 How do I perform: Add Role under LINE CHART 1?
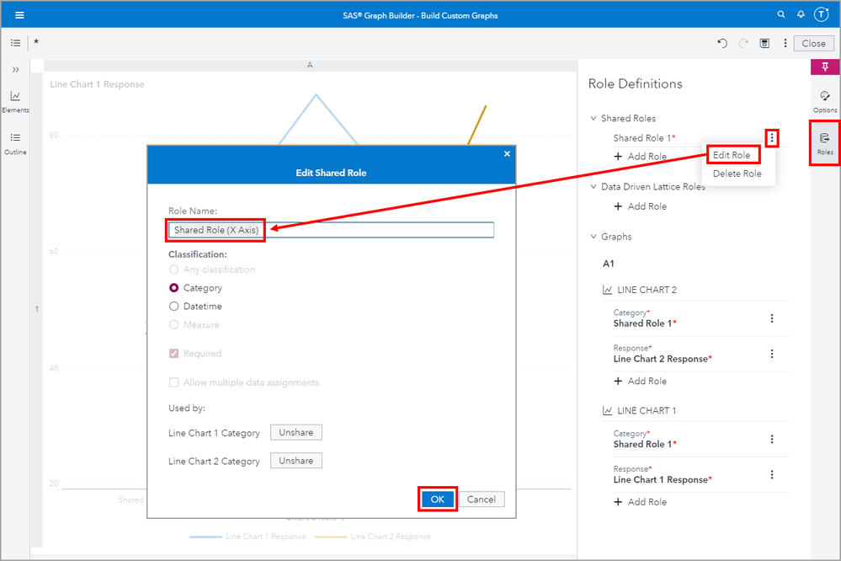click(x=641, y=502)
